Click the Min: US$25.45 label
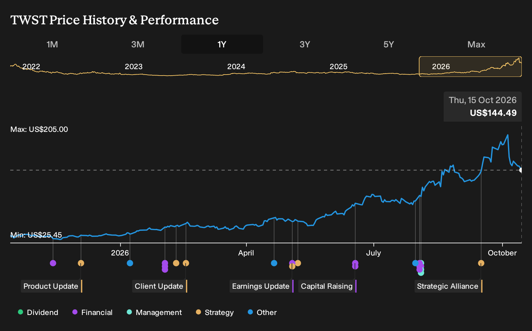Viewport: 532px width, 331px height. 36,235
